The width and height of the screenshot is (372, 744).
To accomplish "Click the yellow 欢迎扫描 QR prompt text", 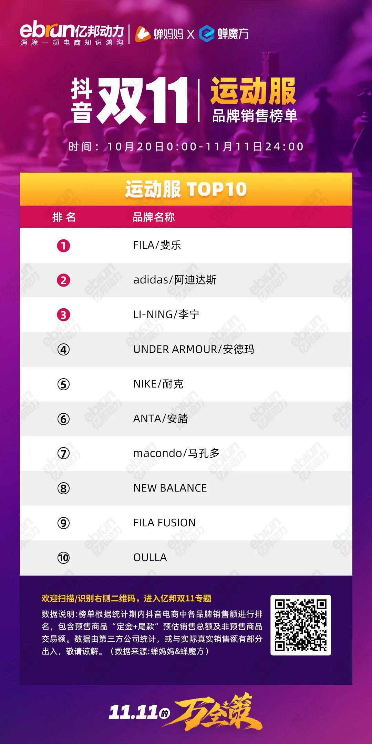I will [x=126, y=599].
